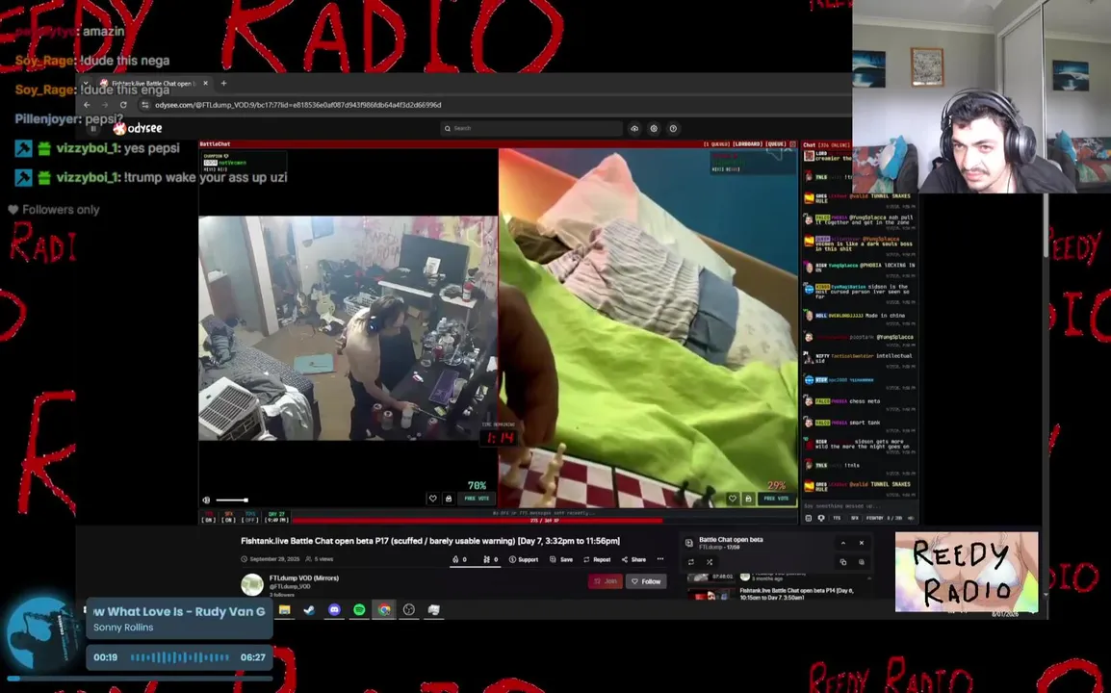The width and height of the screenshot is (1111, 693).
Task: Toggle playlist shuffle
Action: pos(710,562)
